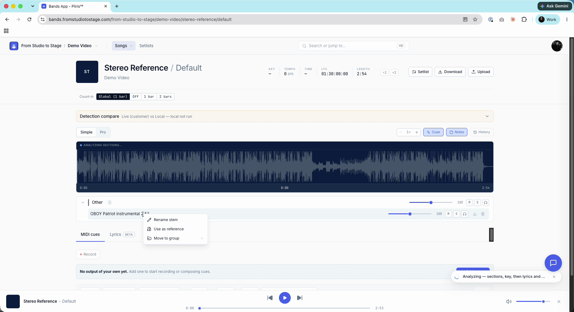Toggle the Notes display

[457, 132]
